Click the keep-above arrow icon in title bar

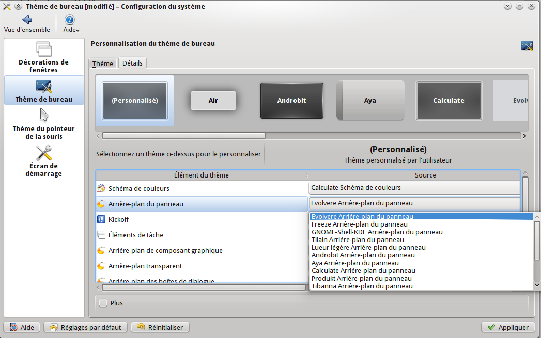click(18, 6)
